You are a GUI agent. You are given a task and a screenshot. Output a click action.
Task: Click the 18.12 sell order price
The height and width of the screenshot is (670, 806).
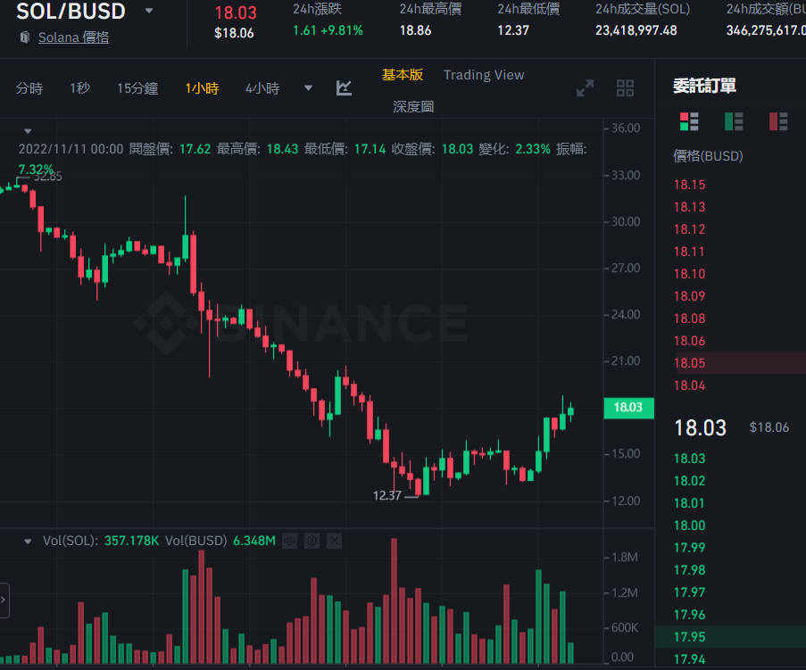pos(689,229)
